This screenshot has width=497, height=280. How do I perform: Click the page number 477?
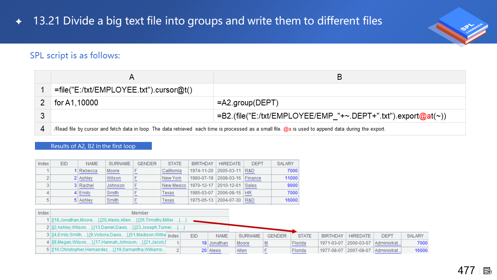(466, 271)
